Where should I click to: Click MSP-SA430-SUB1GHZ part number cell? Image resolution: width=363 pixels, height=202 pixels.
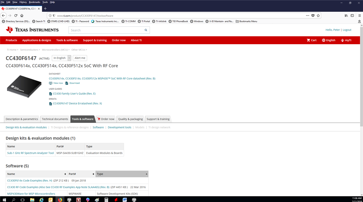[70, 153]
